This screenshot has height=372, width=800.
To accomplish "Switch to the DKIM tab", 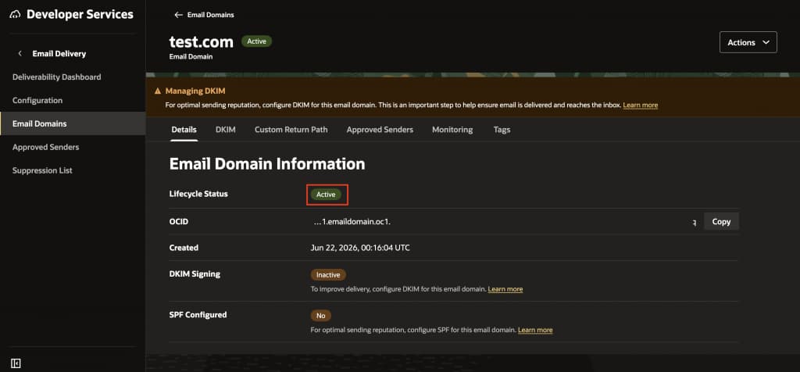I will click(226, 130).
